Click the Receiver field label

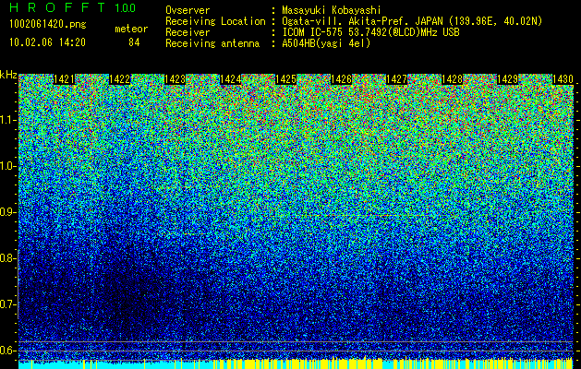point(188,32)
